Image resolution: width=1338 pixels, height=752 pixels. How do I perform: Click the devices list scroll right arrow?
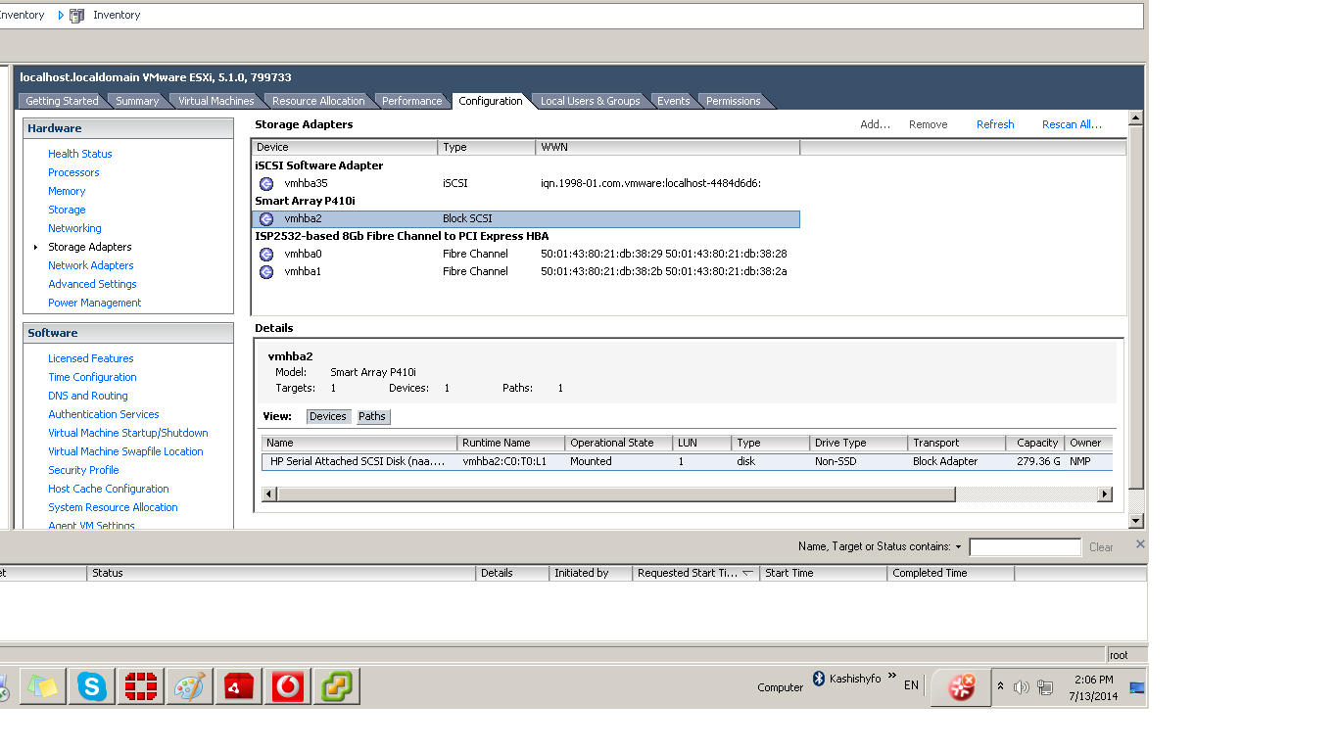(1105, 494)
